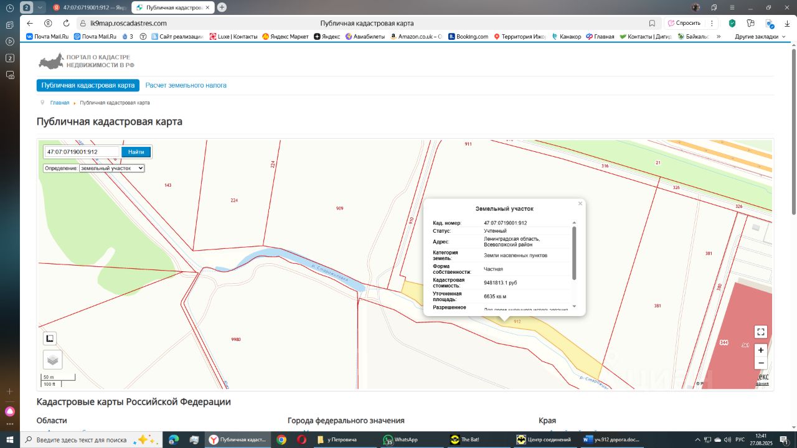Go back to the previous page

[x=30, y=23]
